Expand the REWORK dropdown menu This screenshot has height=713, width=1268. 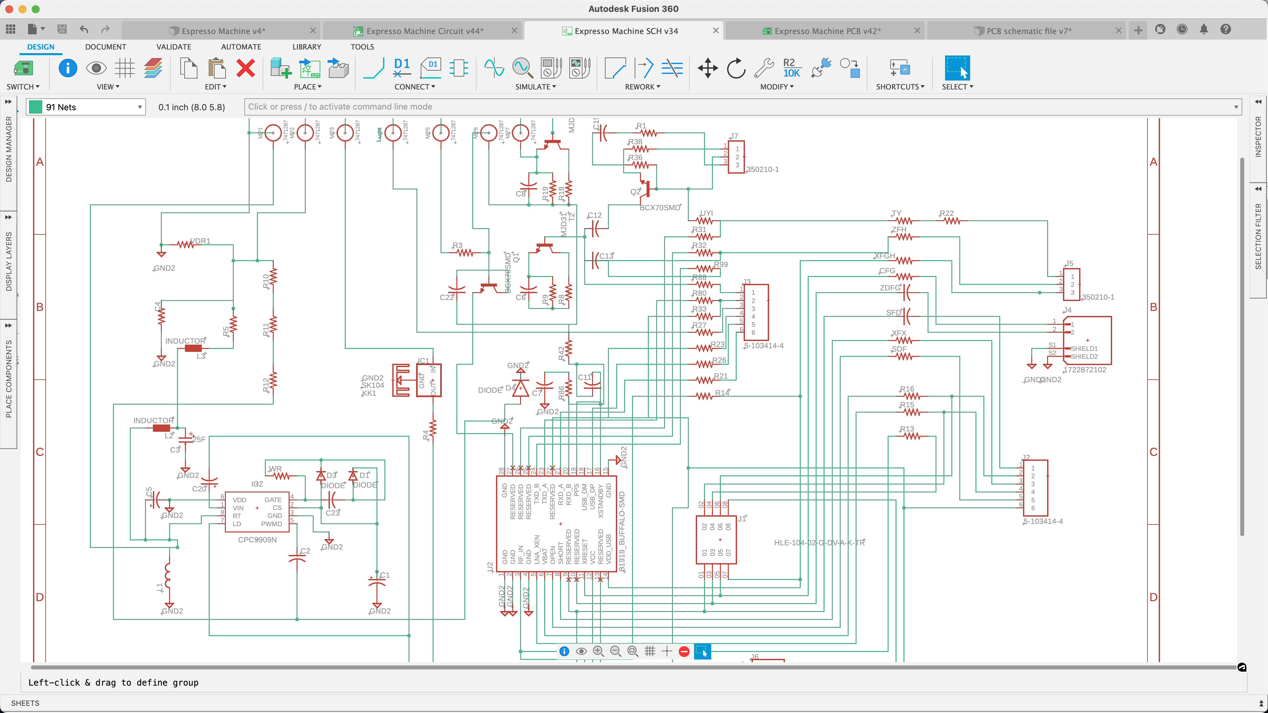pos(658,86)
